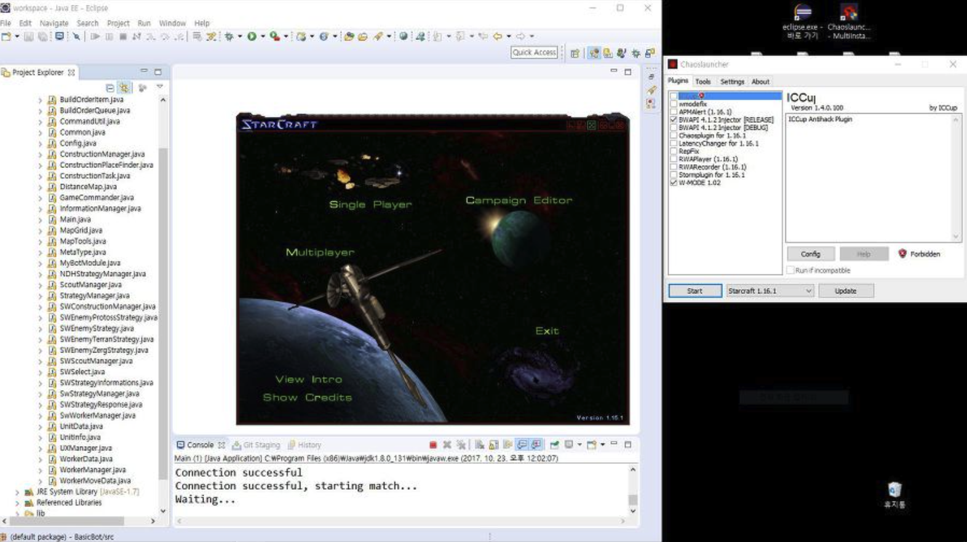Image resolution: width=967 pixels, height=542 pixels.
Task: Minimize the Project Explorer view
Action: coord(144,71)
